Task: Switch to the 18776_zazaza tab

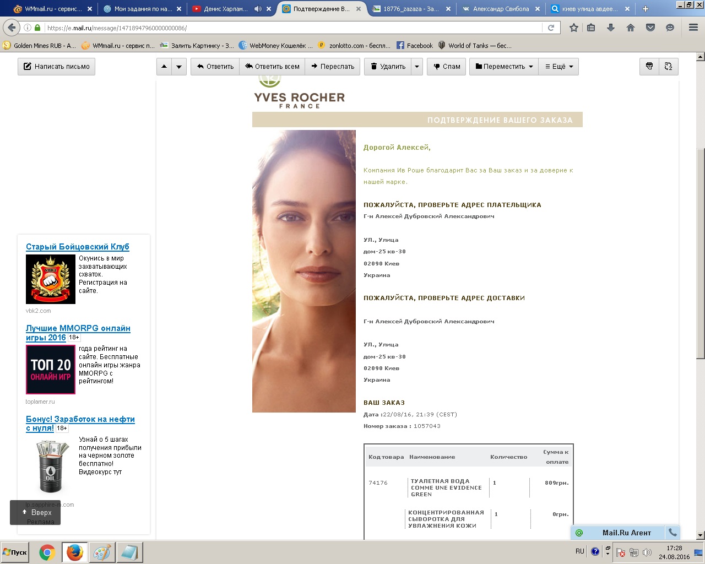Action: (411, 9)
